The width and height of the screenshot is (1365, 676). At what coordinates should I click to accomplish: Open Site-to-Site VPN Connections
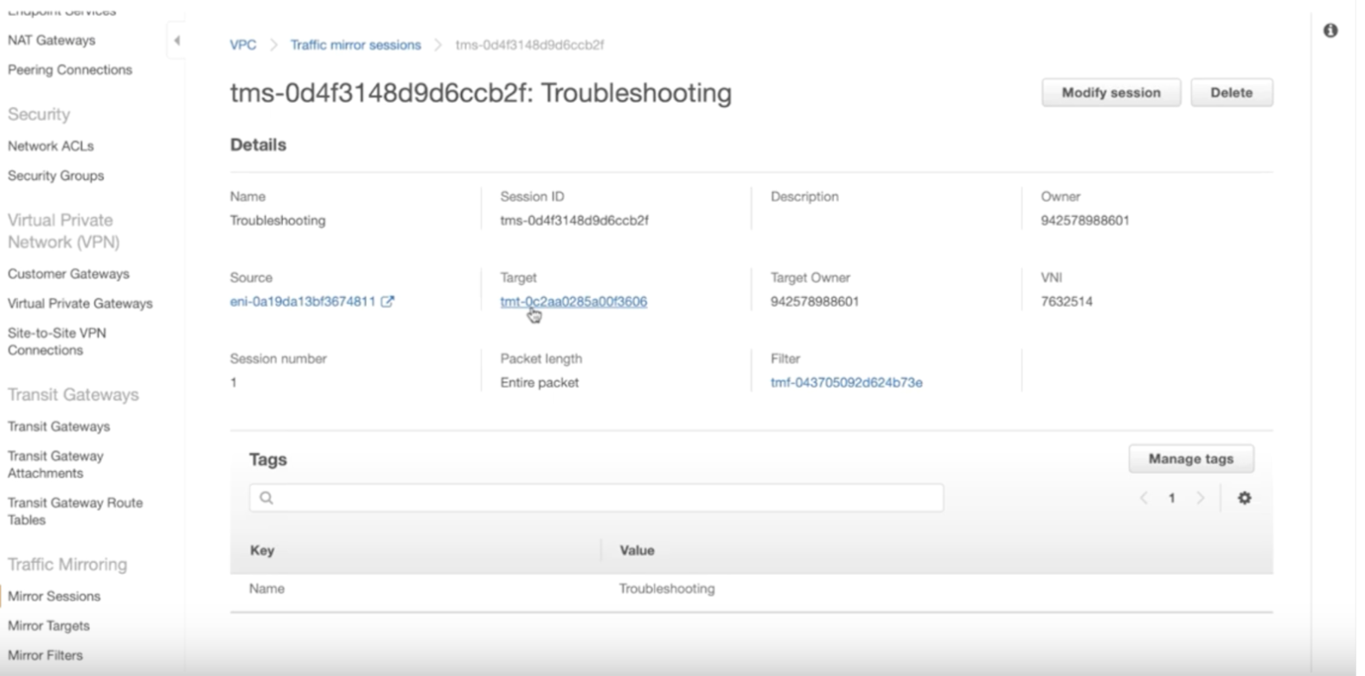(x=57, y=341)
